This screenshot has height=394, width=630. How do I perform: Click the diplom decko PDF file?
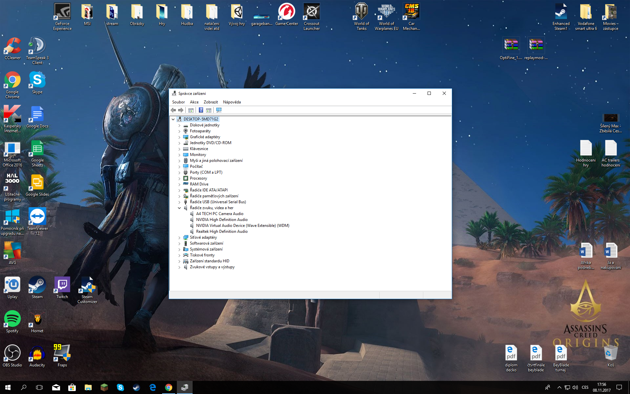point(511,358)
